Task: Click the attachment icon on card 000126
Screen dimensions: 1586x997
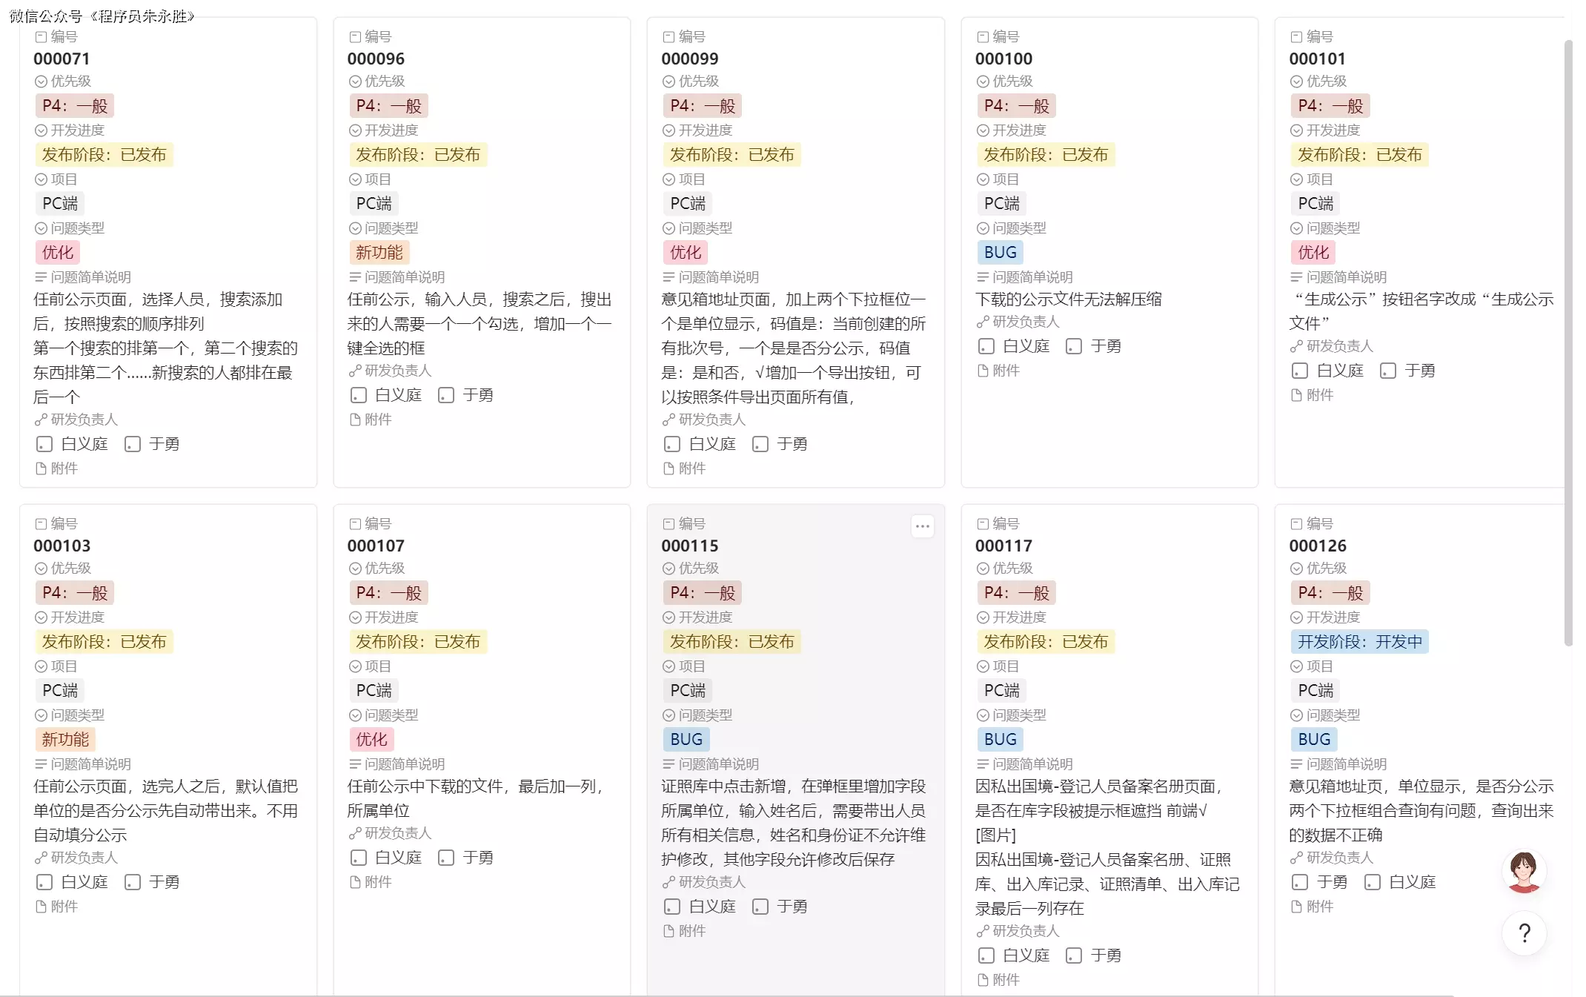Action: click(x=1296, y=907)
